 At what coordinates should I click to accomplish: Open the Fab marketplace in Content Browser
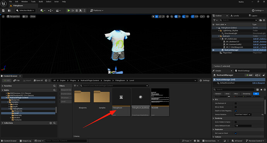17,81
